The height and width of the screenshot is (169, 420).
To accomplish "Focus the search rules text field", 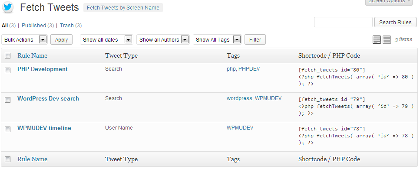I will [x=343, y=22].
